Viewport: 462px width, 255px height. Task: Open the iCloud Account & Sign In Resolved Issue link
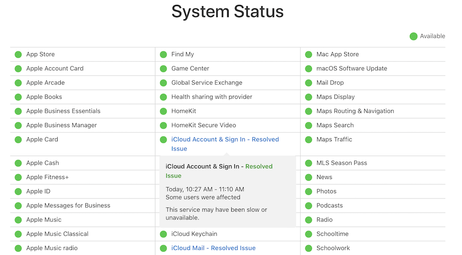click(x=225, y=144)
